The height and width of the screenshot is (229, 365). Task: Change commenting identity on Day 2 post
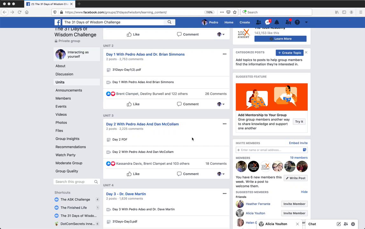click(x=221, y=174)
